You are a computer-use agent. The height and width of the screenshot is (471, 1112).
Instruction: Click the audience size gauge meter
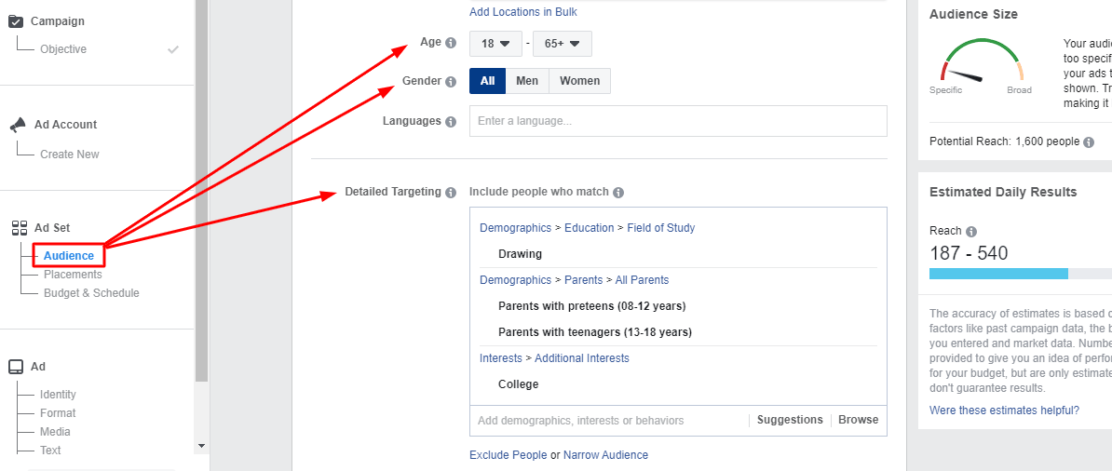point(982,63)
